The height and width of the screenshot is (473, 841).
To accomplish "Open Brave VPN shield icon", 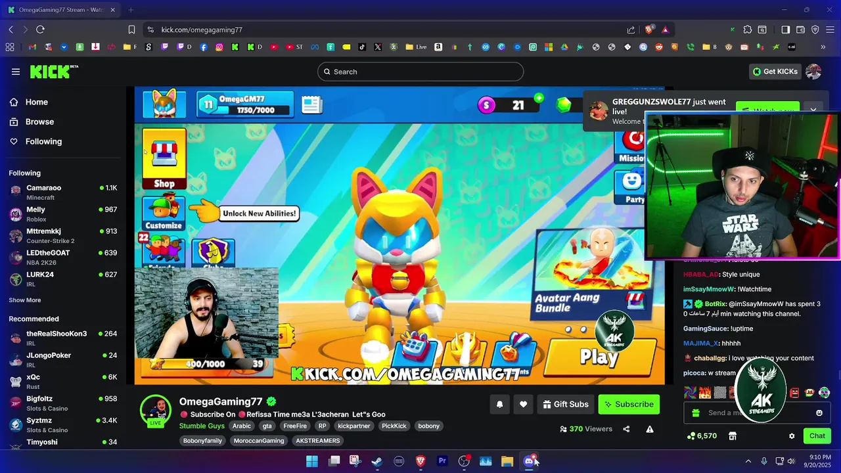I will [815, 30].
